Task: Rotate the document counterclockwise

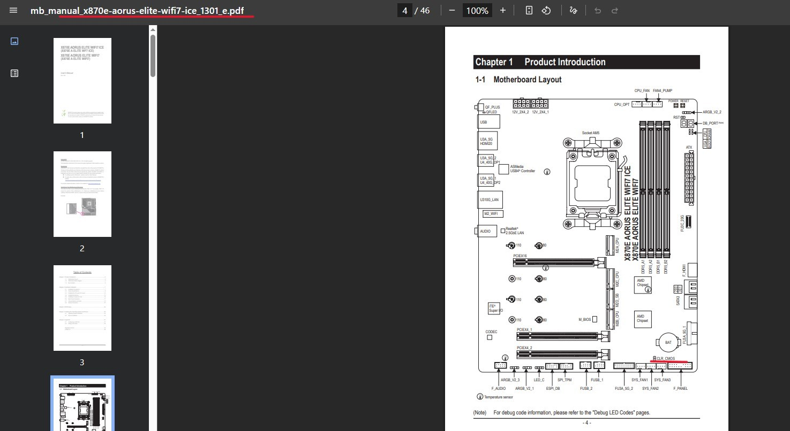Action: pyautogui.click(x=546, y=11)
